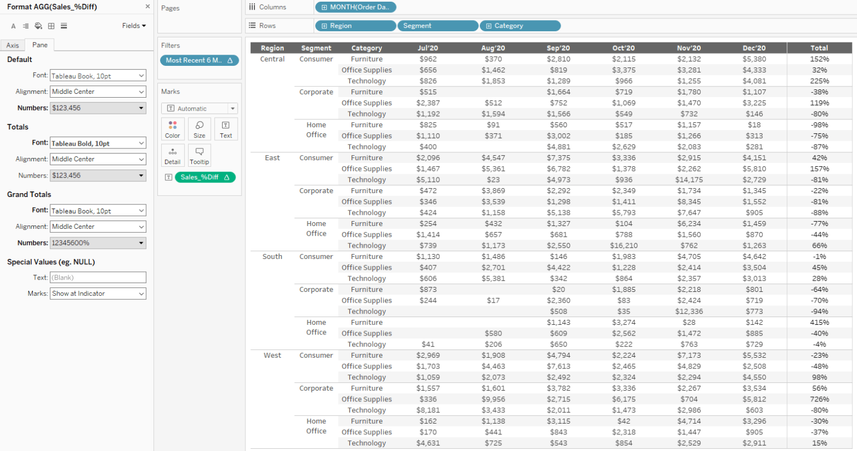Image resolution: width=857 pixels, height=451 pixels.
Task: Click the expand icon on the Region pill
Action: coord(326,25)
